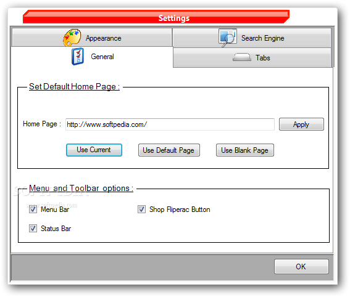Image resolution: width=350 pixels, height=297 pixels.
Task: Click the 'Home Page :' label
Action: (42, 124)
